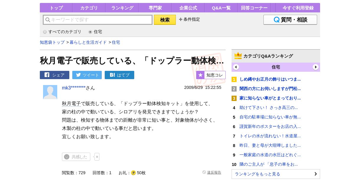Click the 閲覧数：729 text

tap(74, 173)
